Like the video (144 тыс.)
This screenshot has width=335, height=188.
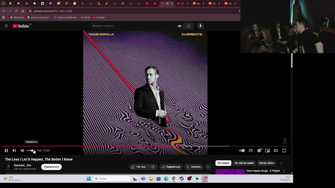click(139, 167)
